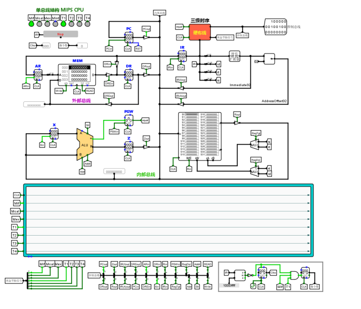Click the PCout tunnel above PC buffer
Image resolution: width=361 pixels, height=309 pixels.
point(146,29)
